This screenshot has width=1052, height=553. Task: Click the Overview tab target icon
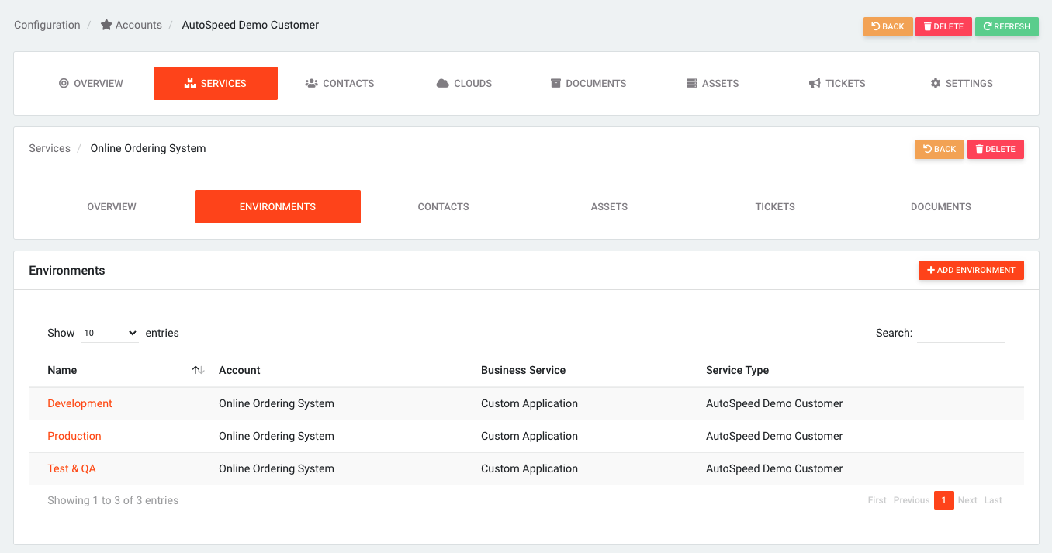point(64,83)
